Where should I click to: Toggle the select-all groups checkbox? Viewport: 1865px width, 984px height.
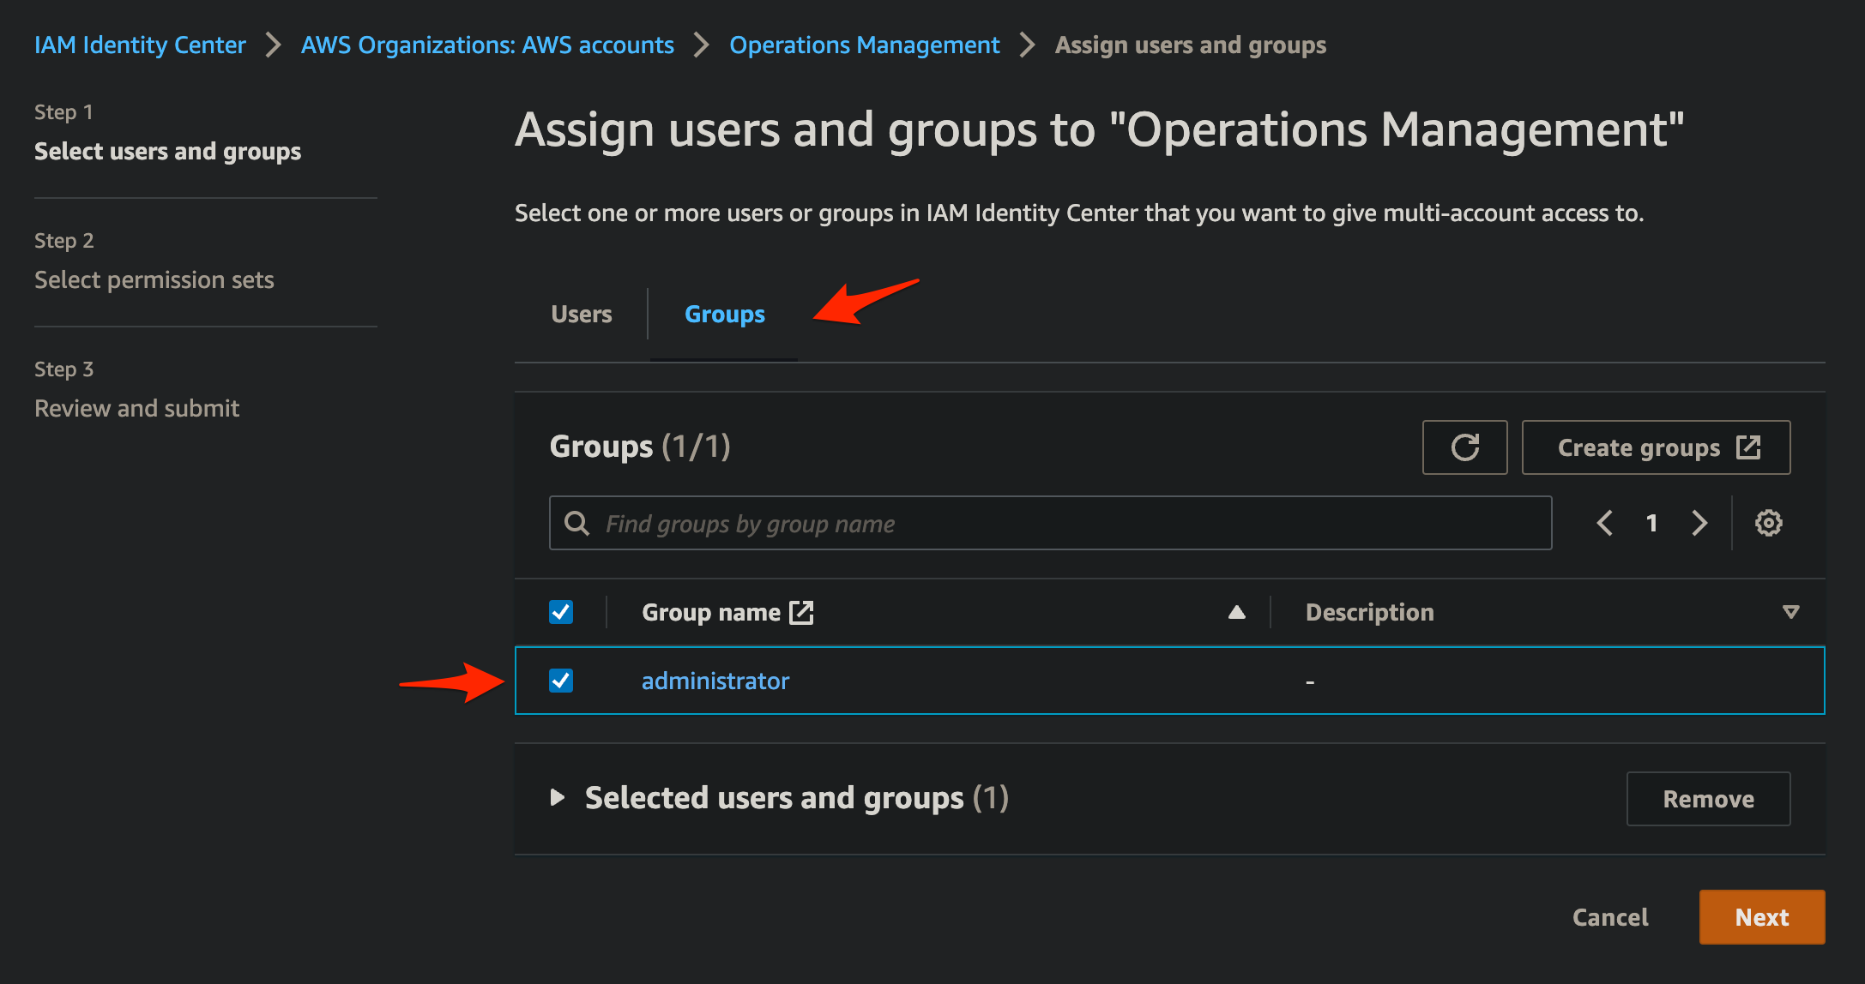tap(561, 612)
